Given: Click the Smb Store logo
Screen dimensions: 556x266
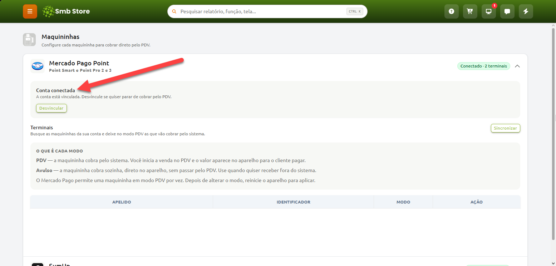Looking at the screenshot, I should [66, 11].
